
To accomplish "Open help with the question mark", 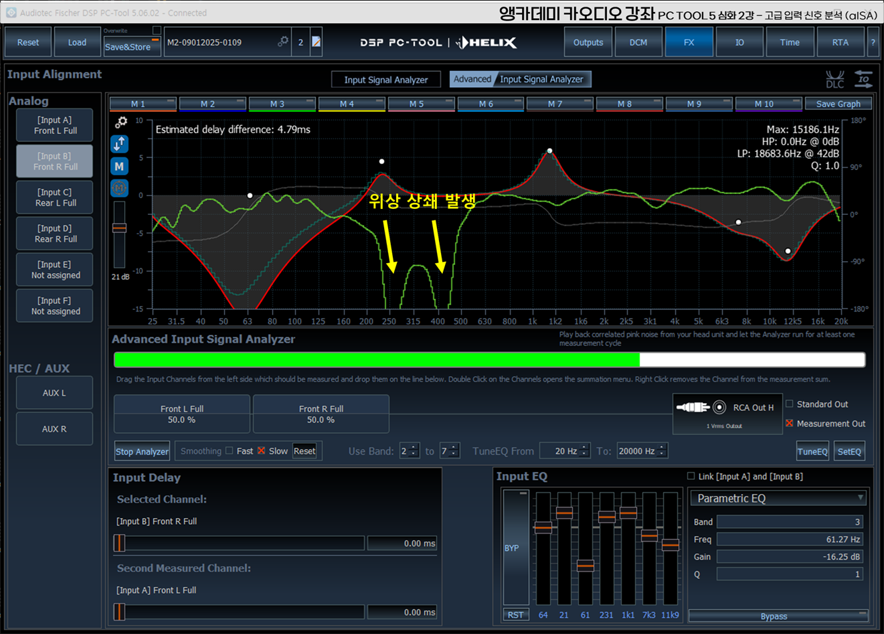I will (x=872, y=42).
